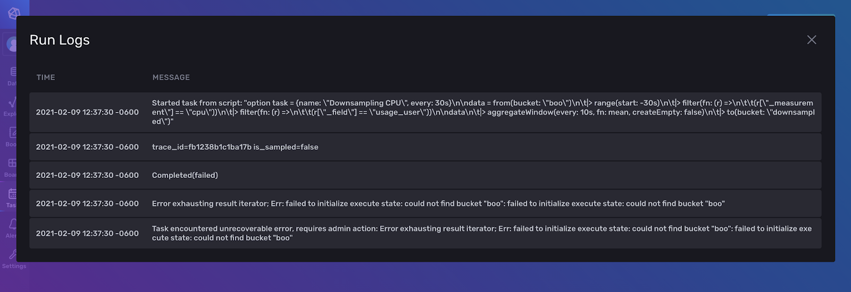Click the Run Logs dialog title

click(60, 40)
